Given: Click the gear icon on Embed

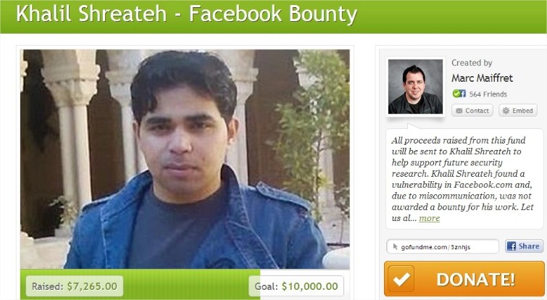Looking at the screenshot, I should (x=506, y=111).
